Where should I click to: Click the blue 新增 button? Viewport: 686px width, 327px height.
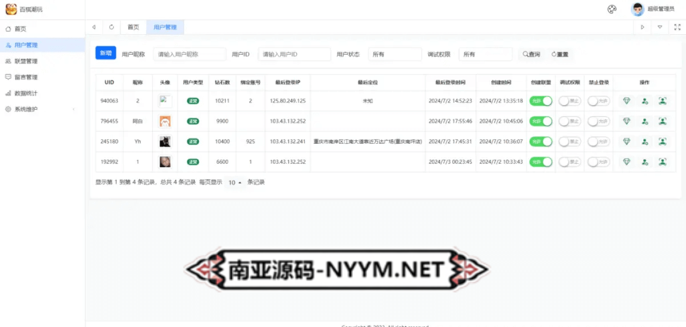coord(106,53)
